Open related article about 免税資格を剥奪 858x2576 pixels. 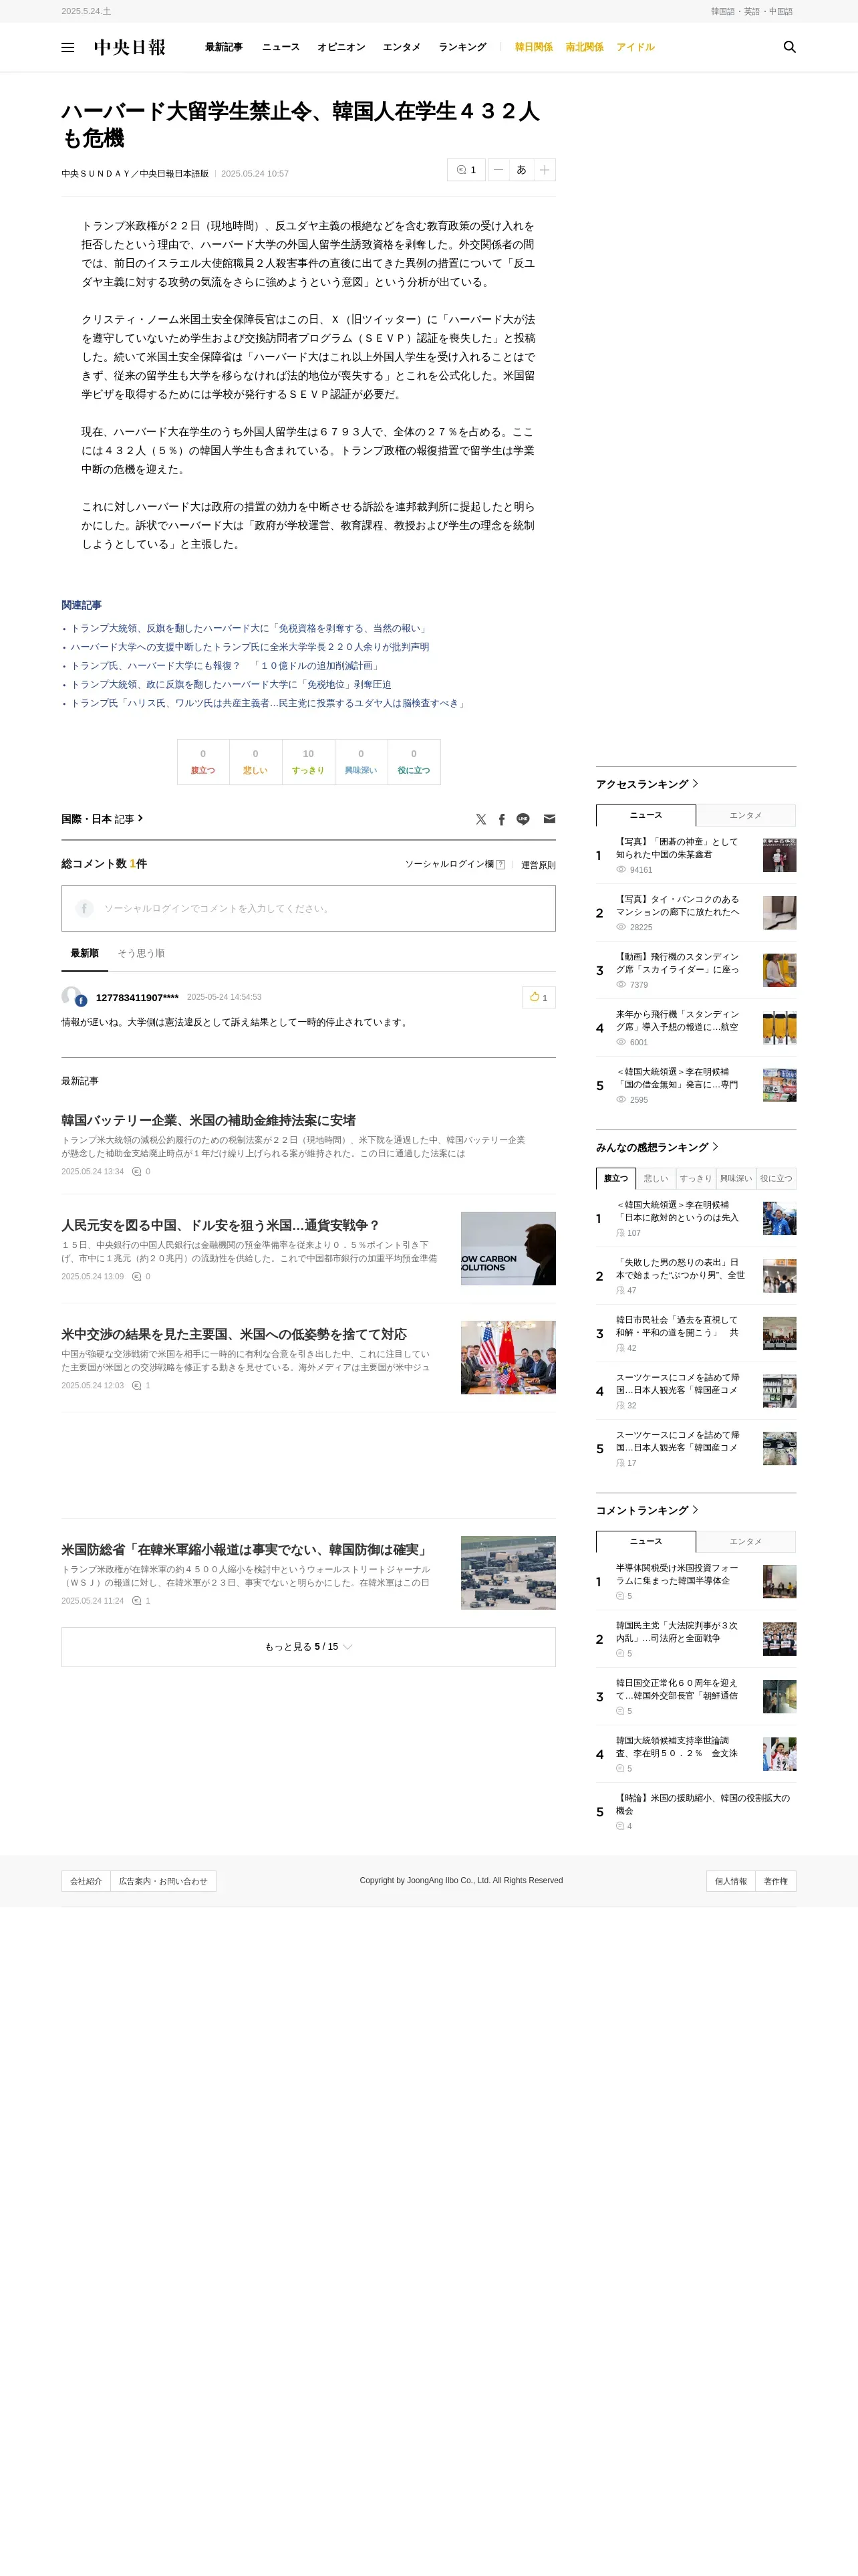pyautogui.click(x=250, y=629)
